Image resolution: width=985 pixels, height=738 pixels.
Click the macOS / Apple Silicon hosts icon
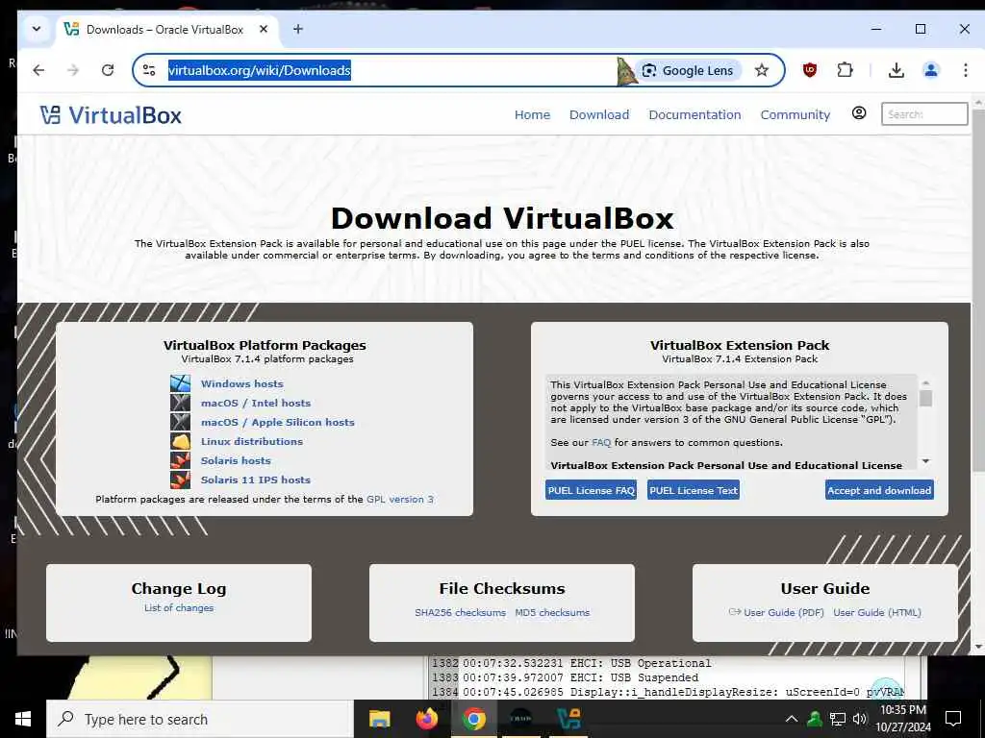(x=180, y=422)
